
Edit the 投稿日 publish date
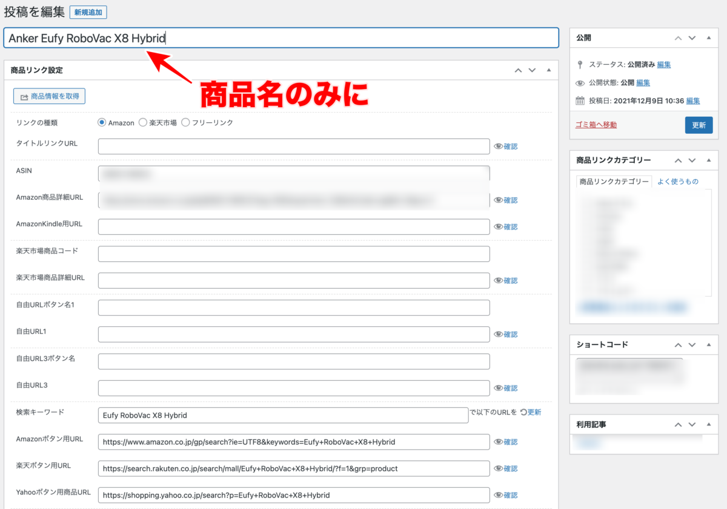pos(693,101)
